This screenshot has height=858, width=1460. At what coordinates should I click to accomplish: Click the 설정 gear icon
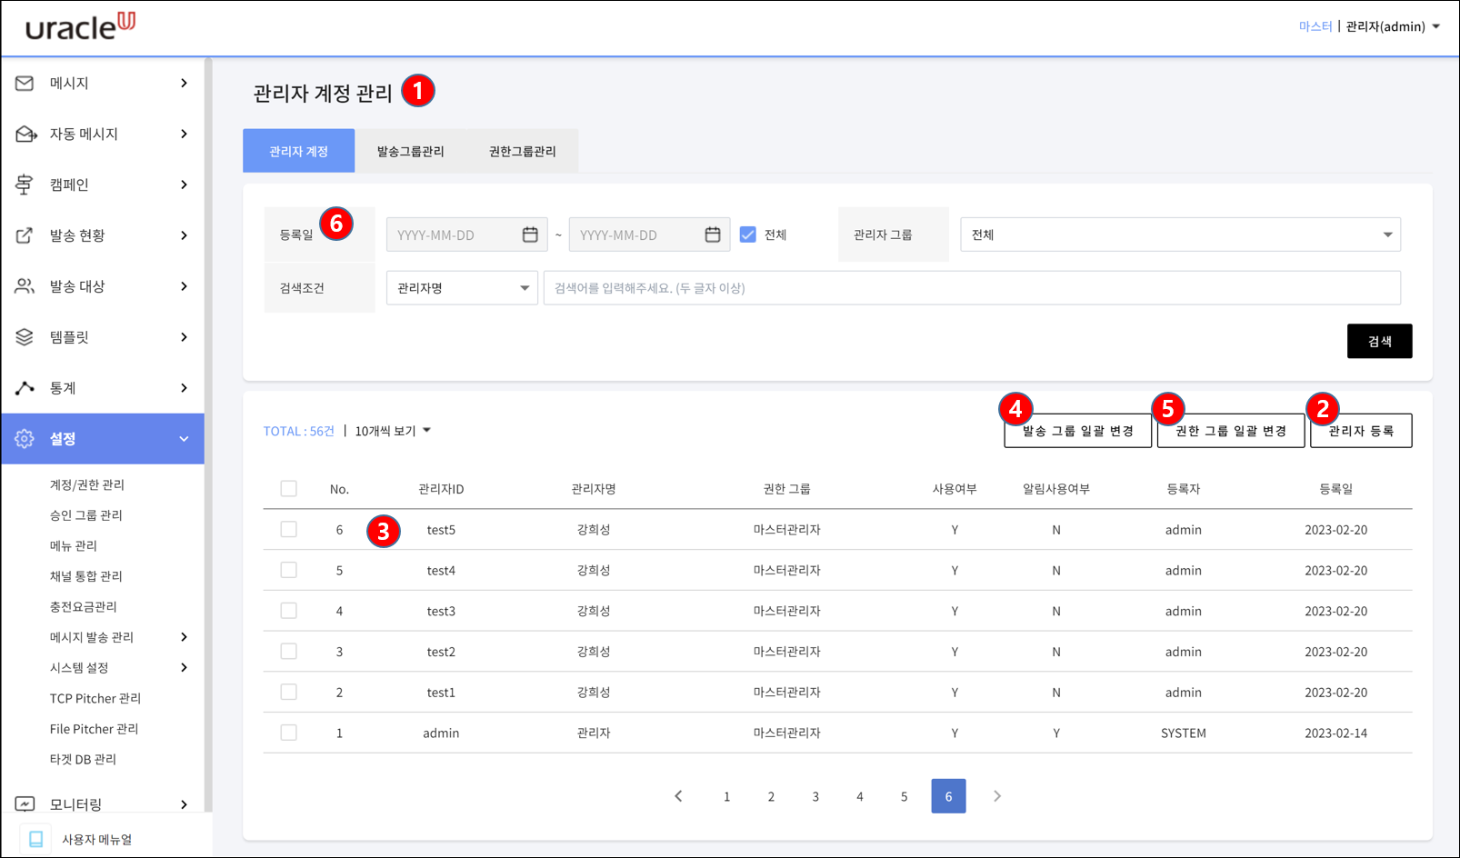coord(25,439)
